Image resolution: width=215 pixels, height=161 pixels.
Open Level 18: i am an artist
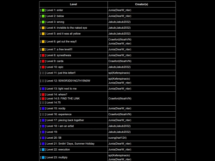(60, 126)
